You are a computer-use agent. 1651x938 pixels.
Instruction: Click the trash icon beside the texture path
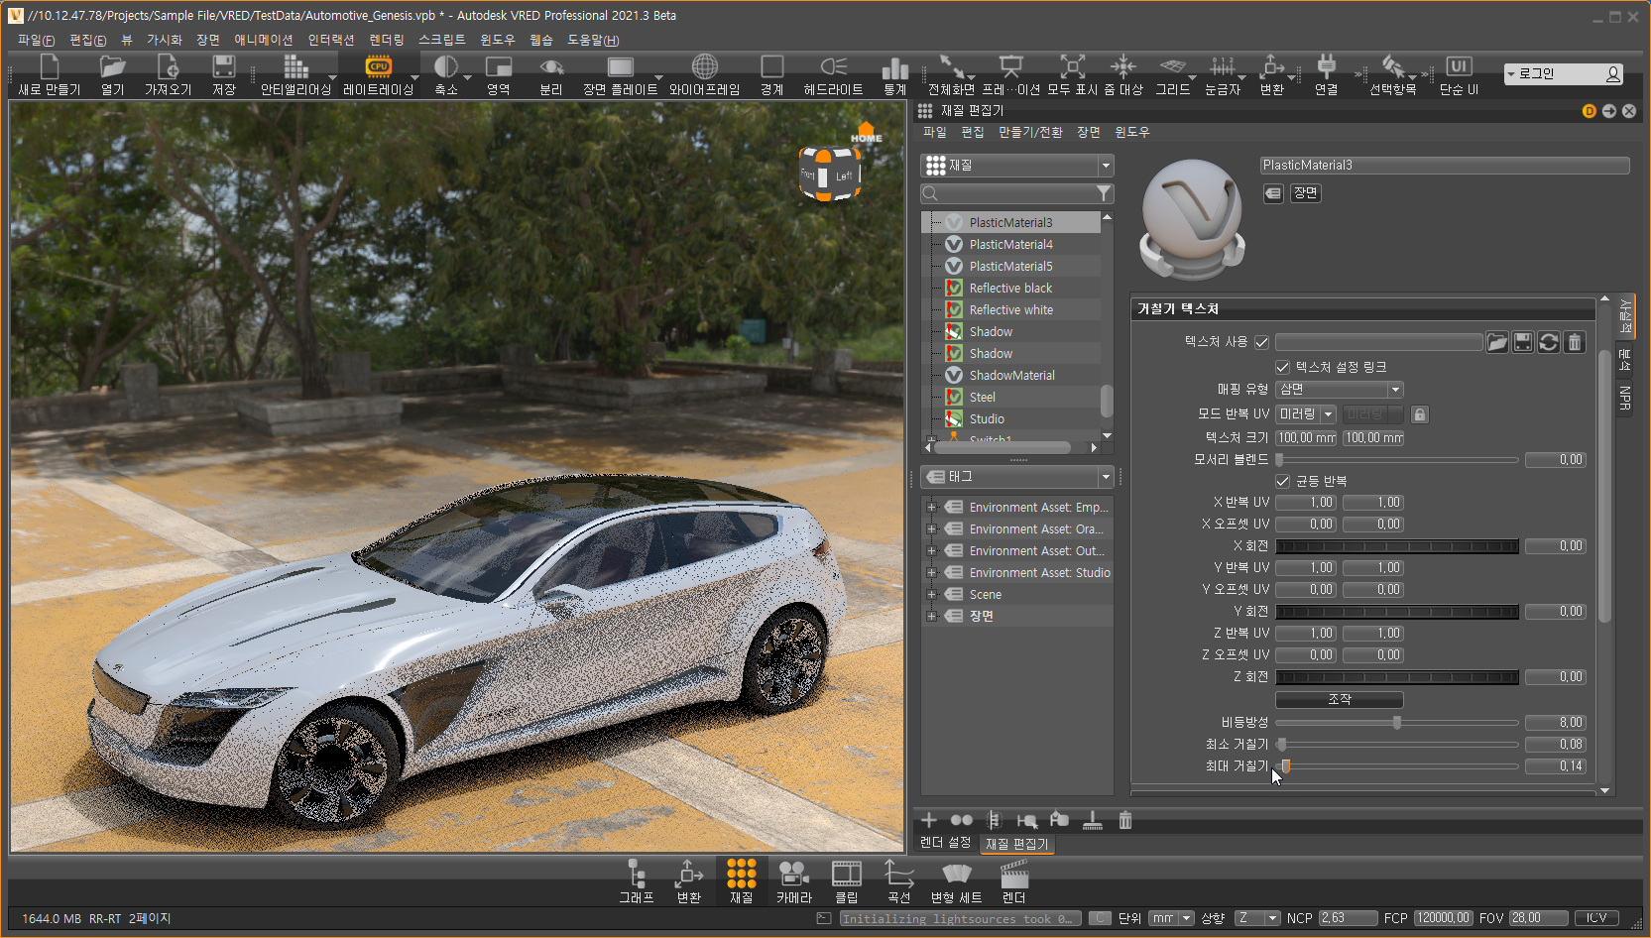[1575, 342]
